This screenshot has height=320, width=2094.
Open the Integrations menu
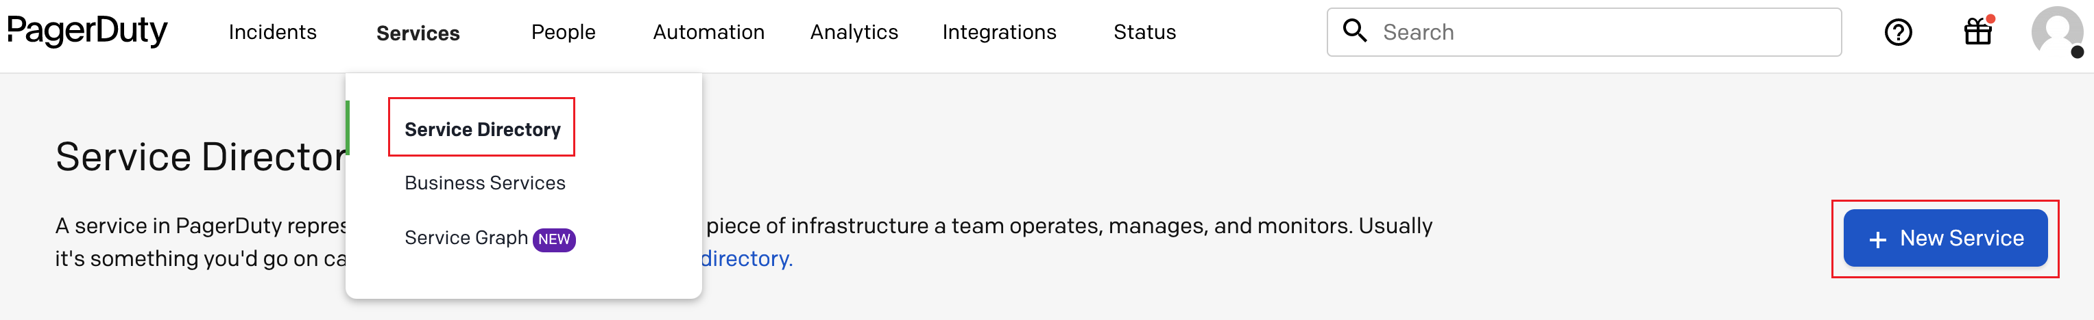[x=999, y=32]
